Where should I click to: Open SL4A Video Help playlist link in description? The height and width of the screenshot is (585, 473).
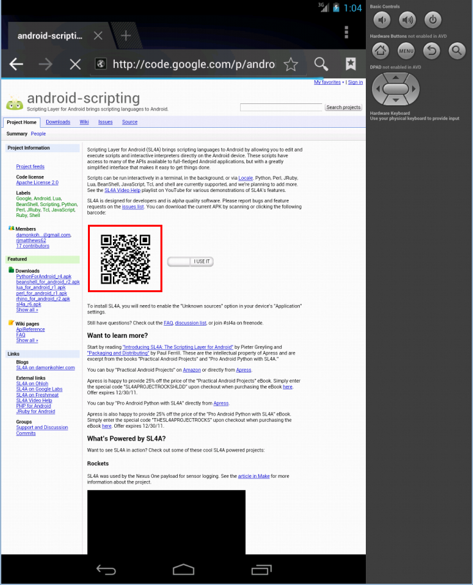(122, 190)
